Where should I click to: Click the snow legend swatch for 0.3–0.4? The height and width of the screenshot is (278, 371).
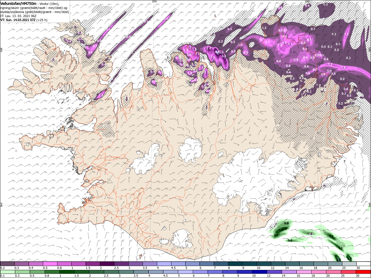21,264
